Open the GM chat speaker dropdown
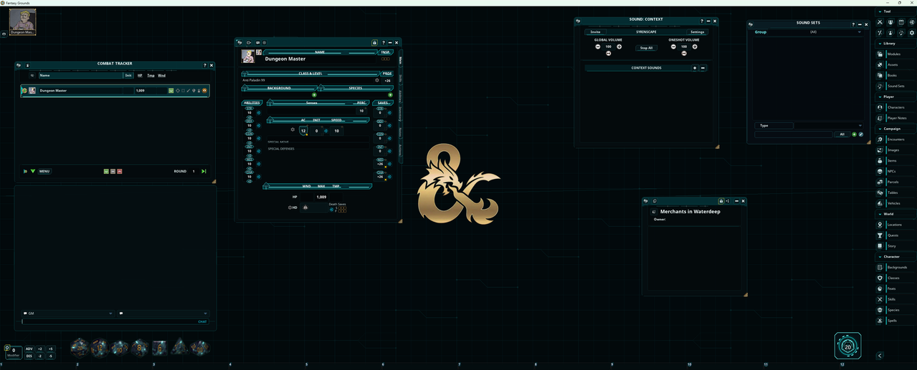Viewport: 917px width, 370px height. pyautogui.click(x=68, y=313)
